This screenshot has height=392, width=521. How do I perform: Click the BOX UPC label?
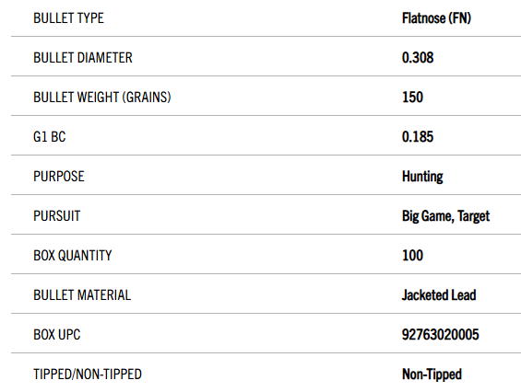57,334
